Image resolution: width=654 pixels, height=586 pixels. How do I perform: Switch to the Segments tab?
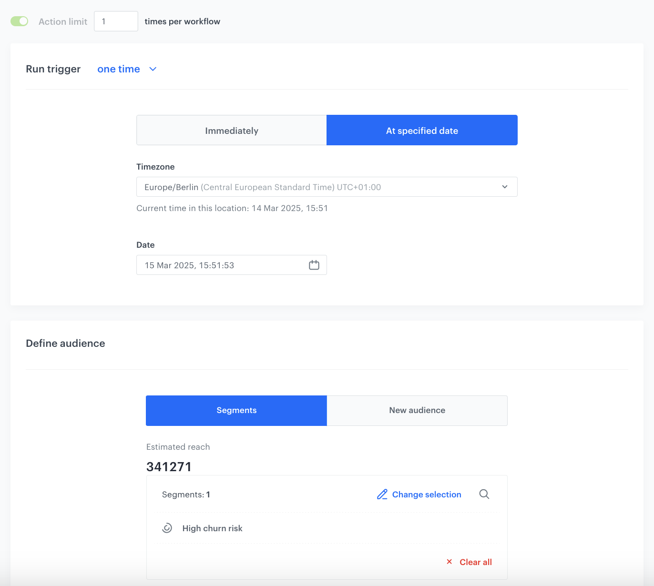[x=236, y=411]
